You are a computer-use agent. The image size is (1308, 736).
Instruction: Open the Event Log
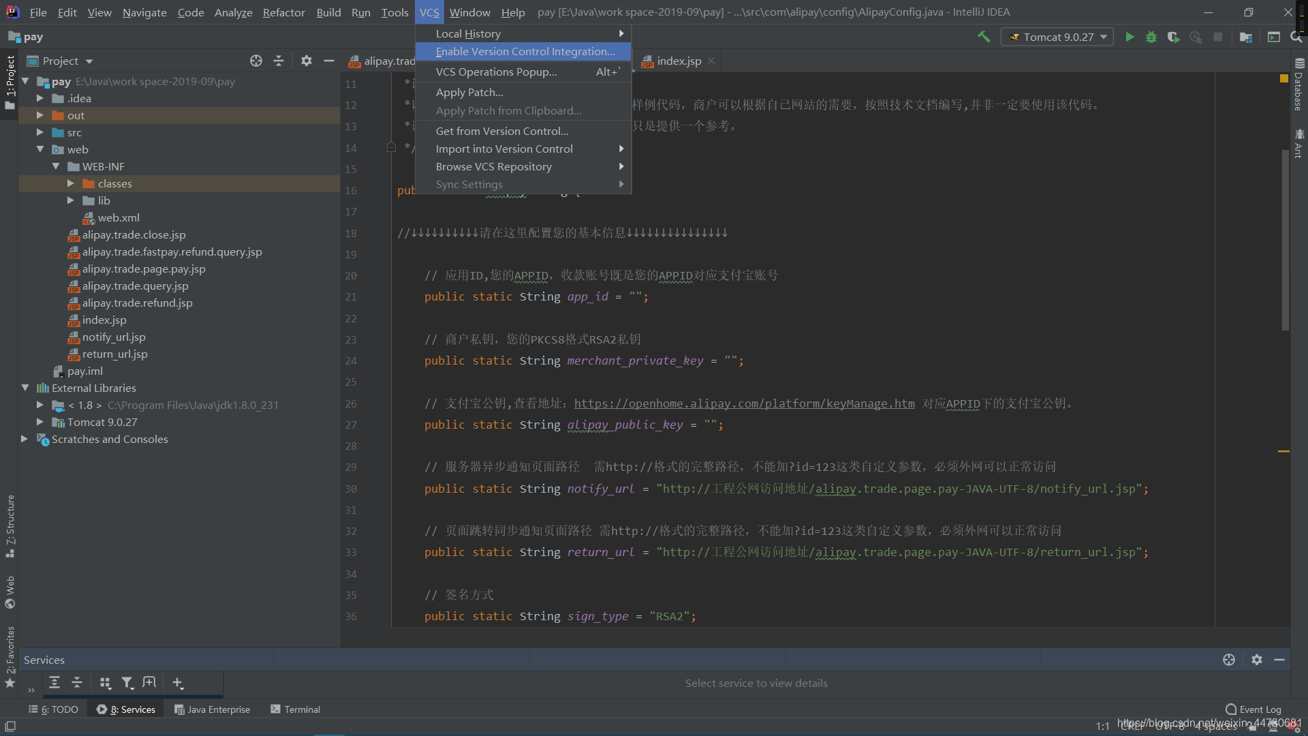click(x=1253, y=709)
